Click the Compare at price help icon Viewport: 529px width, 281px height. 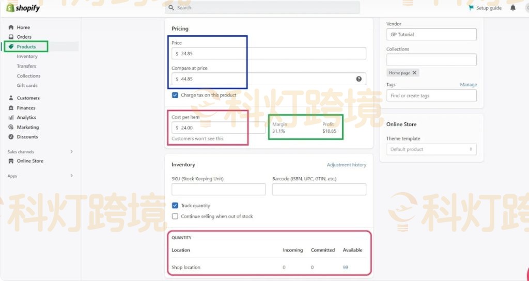(x=359, y=79)
